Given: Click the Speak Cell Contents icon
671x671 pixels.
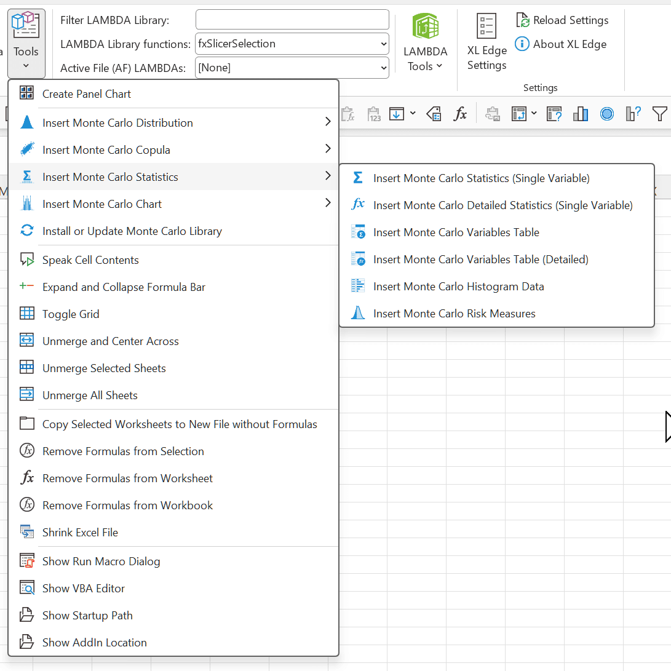Looking at the screenshot, I should pos(27,260).
